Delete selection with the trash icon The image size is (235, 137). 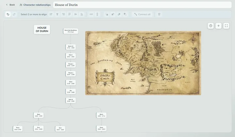click(159, 14)
